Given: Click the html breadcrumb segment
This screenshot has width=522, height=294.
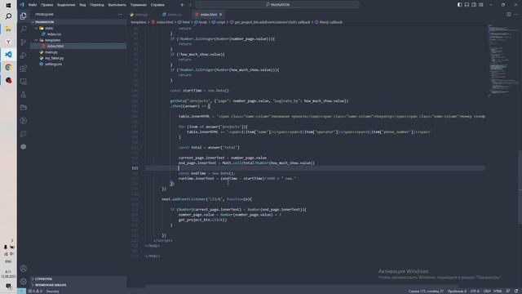Looking at the screenshot, I should click(184, 22).
